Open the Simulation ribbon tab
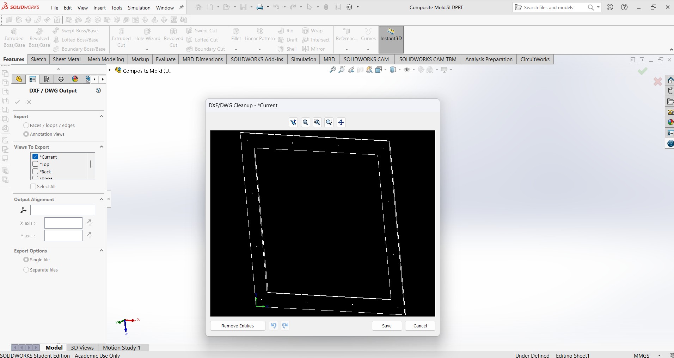 coord(304,59)
